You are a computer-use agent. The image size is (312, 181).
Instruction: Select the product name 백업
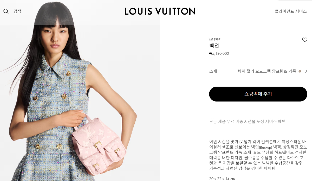(x=214, y=46)
